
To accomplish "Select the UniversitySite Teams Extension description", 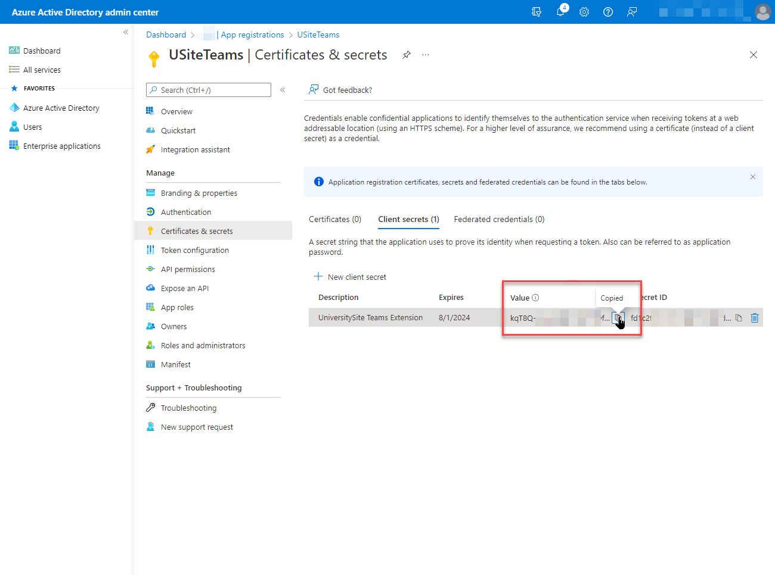I will (x=370, y=317).
